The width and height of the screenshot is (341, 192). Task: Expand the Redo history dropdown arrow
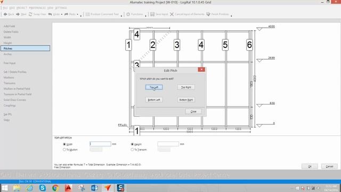coord(77,14)
